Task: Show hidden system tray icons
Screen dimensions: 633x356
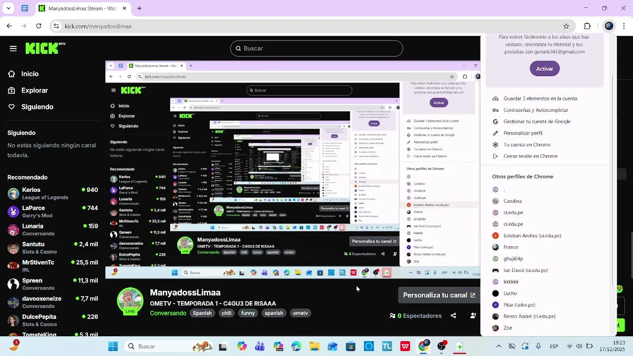Action: 498,347
